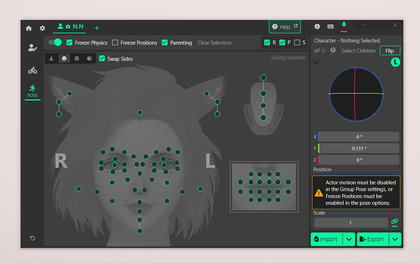The width and height of the screenshot is (420, 263).
Task: Switch to the body skeleton view
Action: point(52,59)
